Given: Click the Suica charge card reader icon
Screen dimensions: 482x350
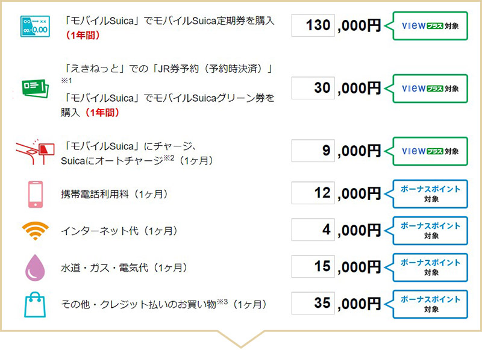Looking at the screenshot, I should tap(35, 151).
